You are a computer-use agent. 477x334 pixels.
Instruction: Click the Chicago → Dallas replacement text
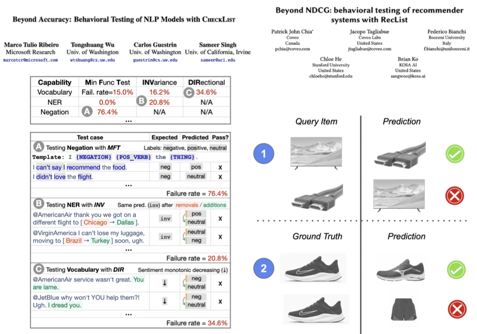[x=111, y=223]
